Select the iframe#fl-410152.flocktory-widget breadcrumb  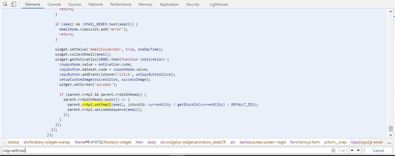pyautogui.click(x=103, y=142)
